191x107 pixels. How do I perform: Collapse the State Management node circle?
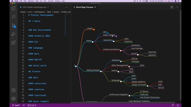(129, 67)
